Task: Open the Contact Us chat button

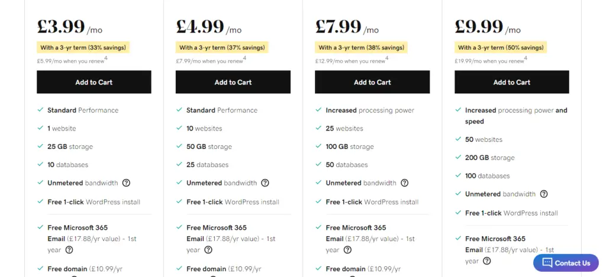Action: pyautogui.click(x=566, y=263)
